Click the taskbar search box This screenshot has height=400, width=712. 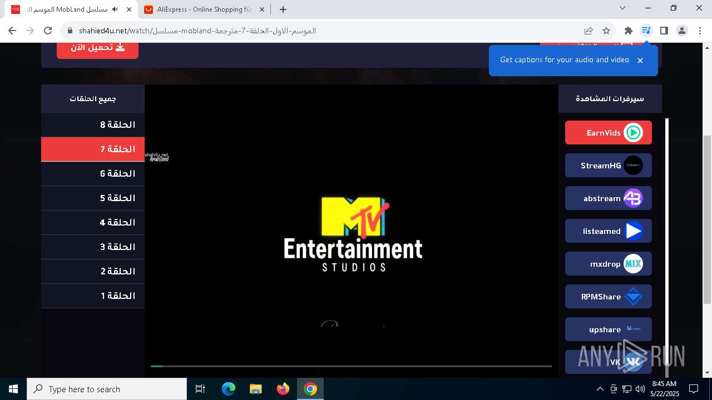coord(107,389)
